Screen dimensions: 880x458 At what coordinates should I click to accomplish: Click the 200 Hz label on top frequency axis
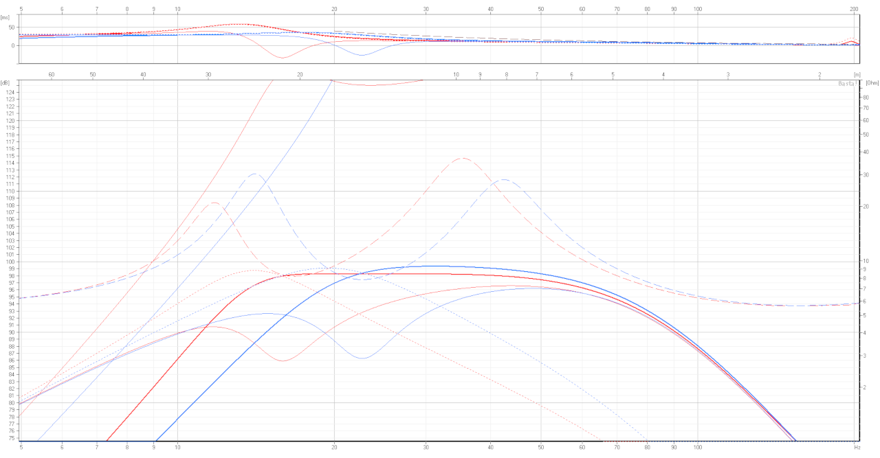click(854, 9)
